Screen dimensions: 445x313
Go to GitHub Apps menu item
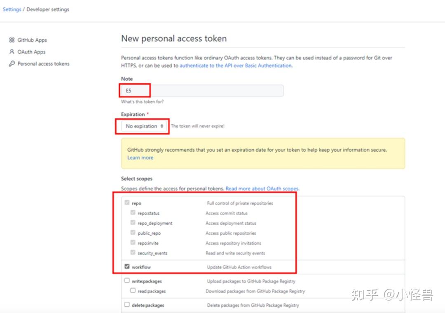coord(32,40)
